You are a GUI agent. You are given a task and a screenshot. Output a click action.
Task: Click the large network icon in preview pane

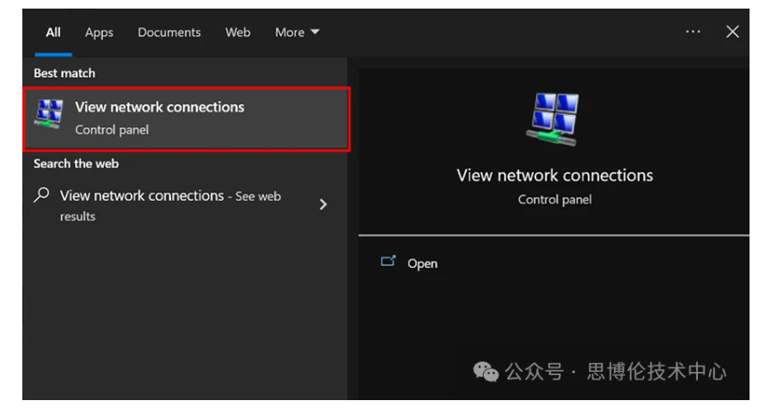554,116
